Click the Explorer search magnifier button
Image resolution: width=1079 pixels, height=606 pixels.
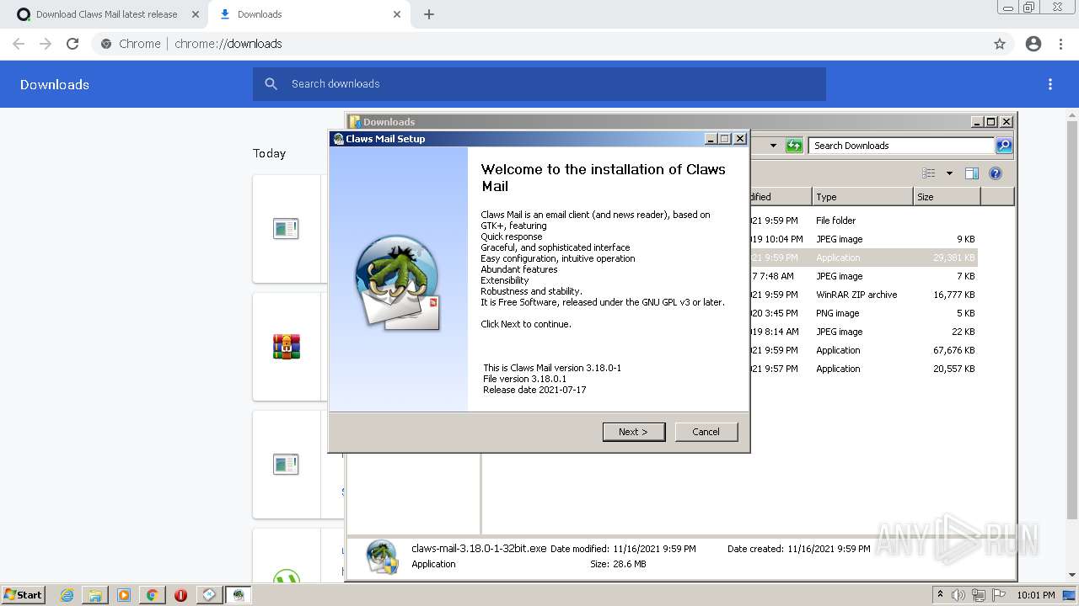point(1004,146)
